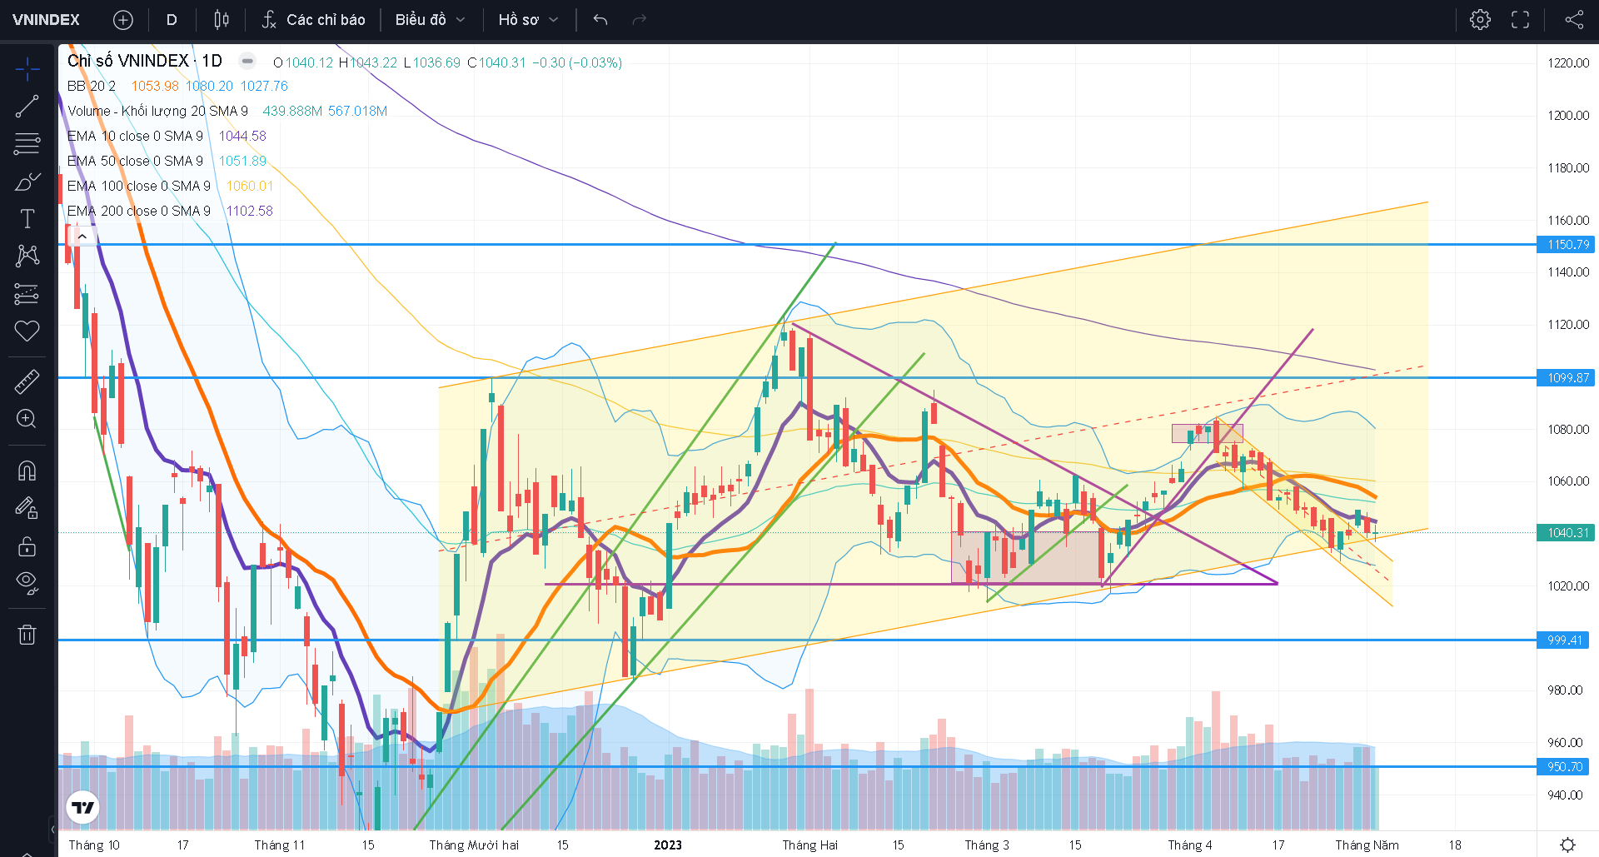Open the forecast and measurement tools
The height and width of the screenshot is (857, 1599).
(27, 294)
